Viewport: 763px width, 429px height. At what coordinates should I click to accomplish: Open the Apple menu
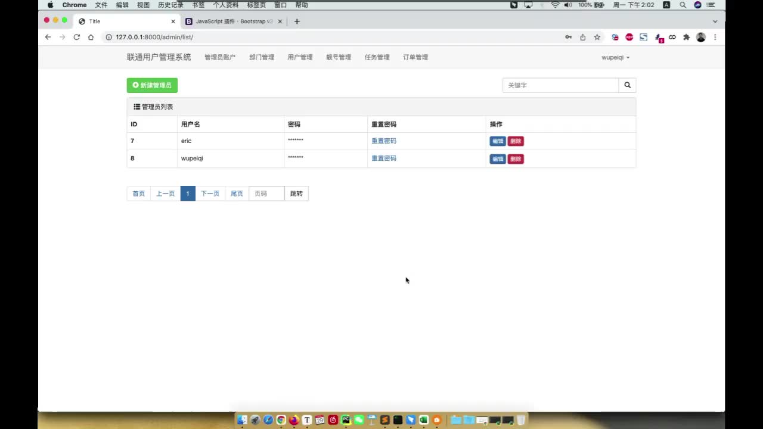coord(50,5)
